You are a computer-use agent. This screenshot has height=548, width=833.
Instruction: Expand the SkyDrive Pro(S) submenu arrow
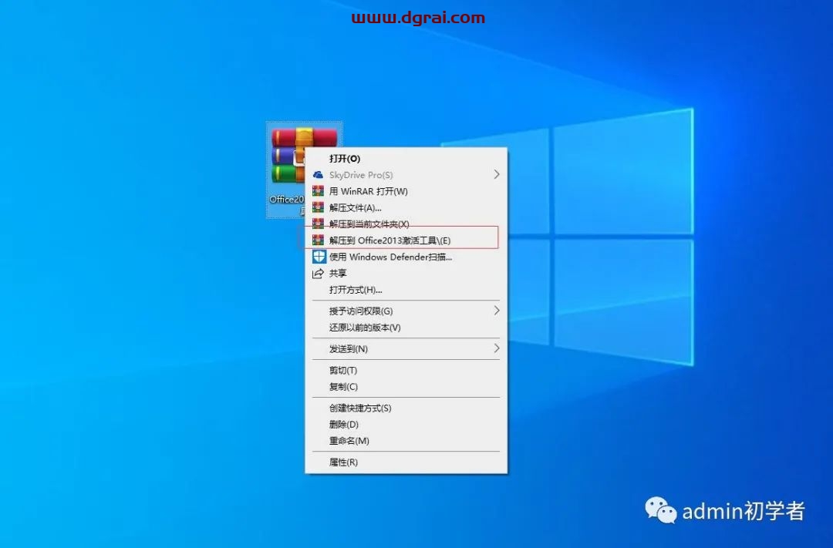tap(496, 175)
